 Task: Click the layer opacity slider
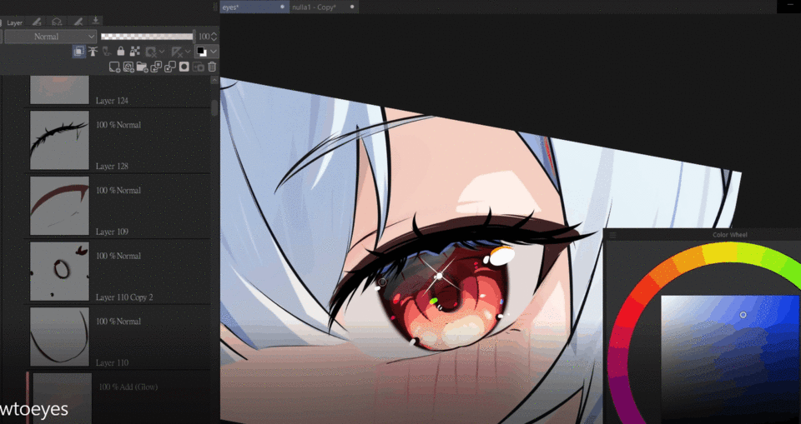tap(147, 36)
